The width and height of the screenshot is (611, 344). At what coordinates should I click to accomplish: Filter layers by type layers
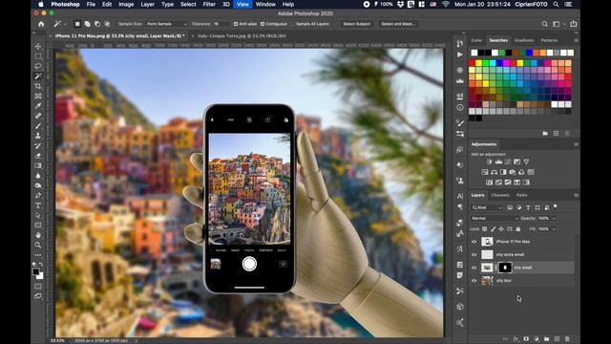pyautogui.click(x=528, y=207)
